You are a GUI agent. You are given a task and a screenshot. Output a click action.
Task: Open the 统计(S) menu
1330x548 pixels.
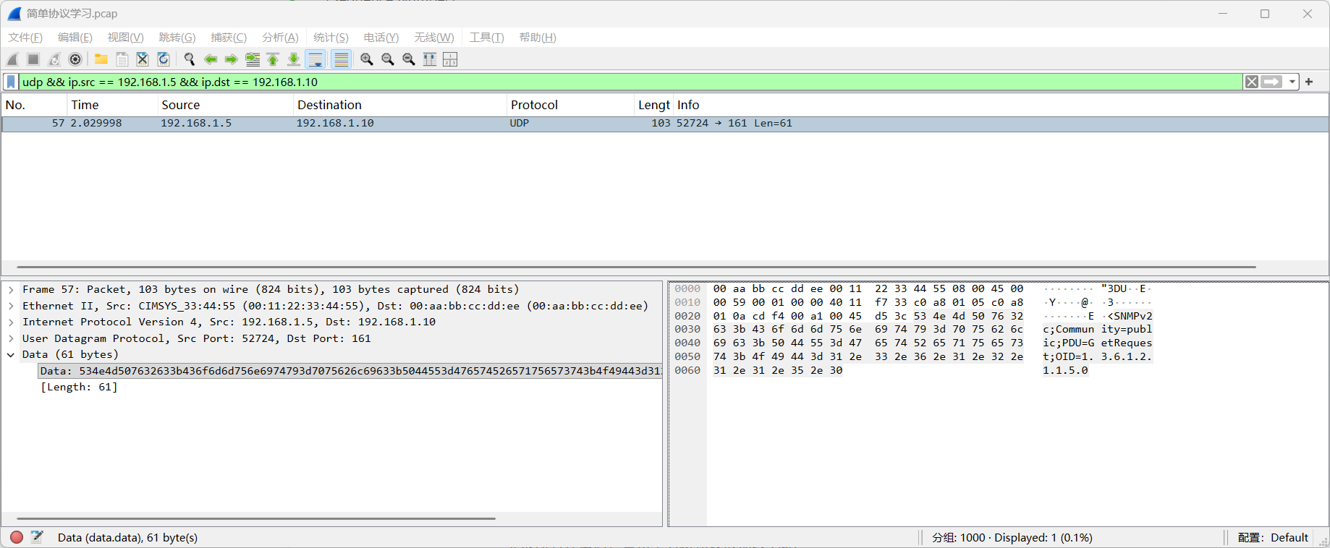click(331, 38)
